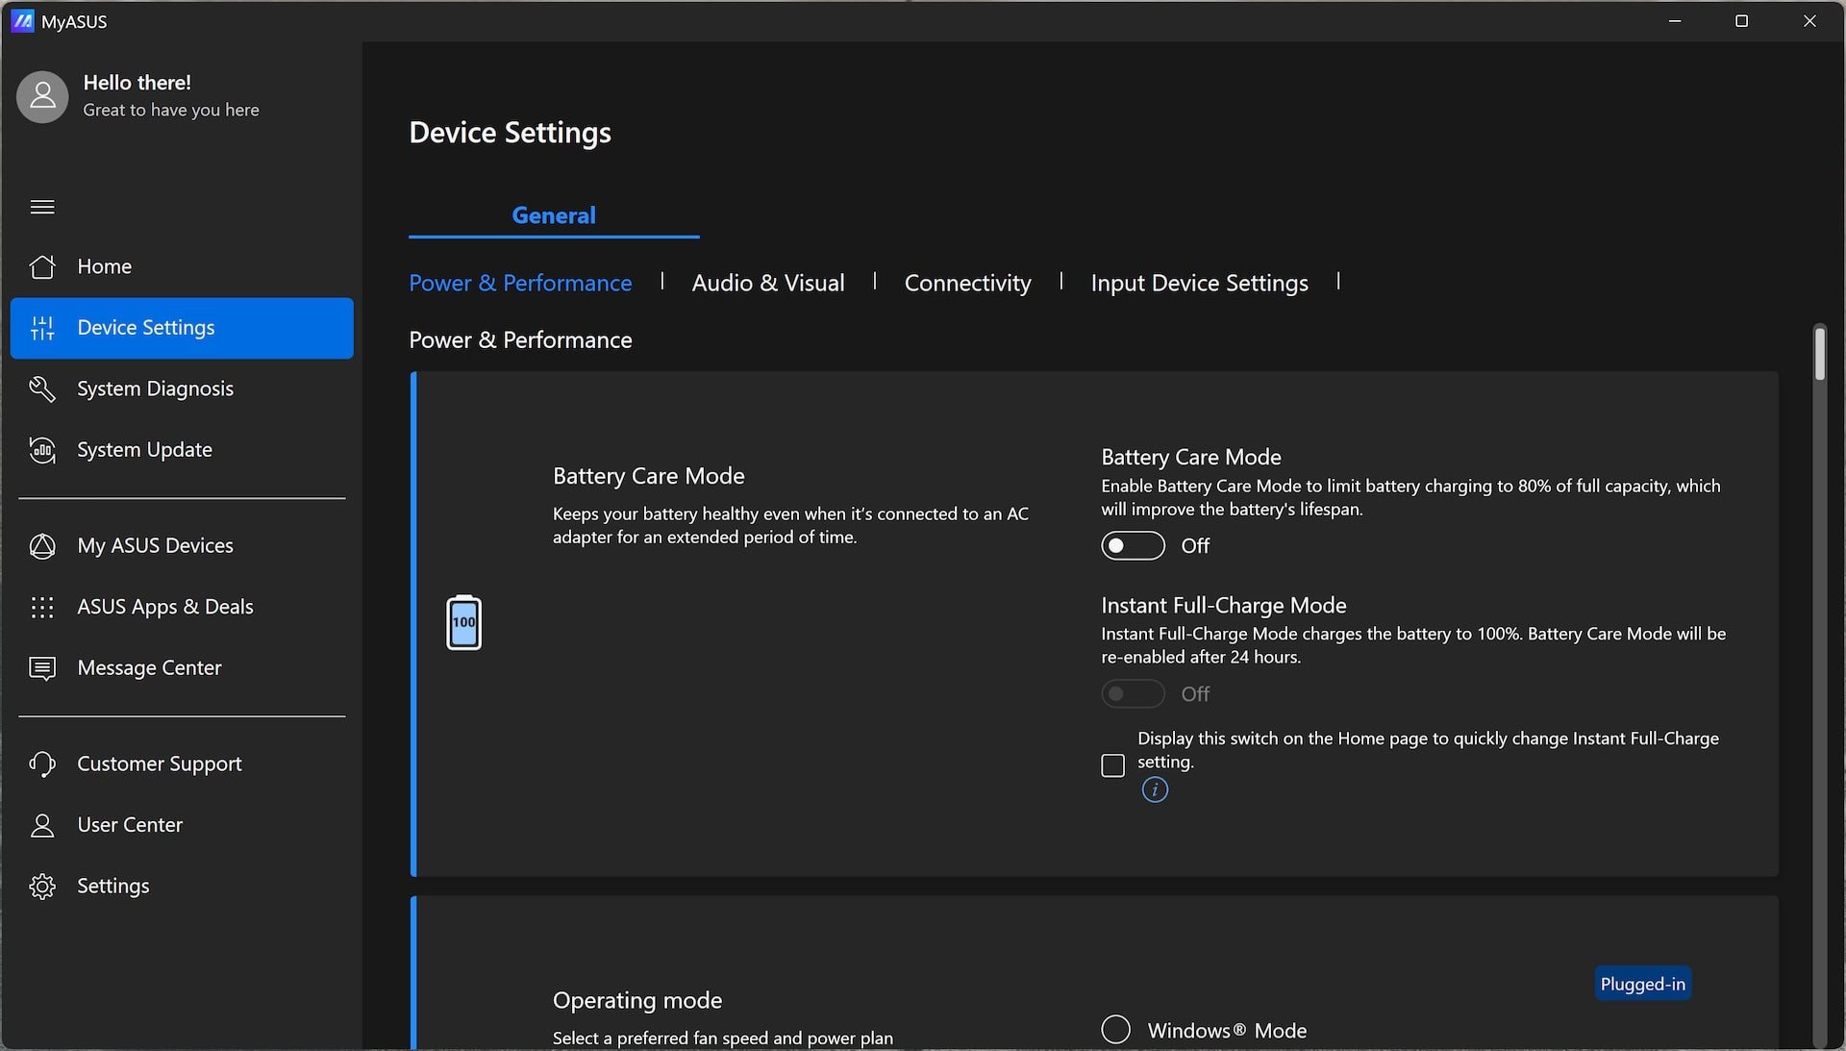Switch to Audio & Visual tab
This screenshot has height=1051, width=1846.
[767, 282]
